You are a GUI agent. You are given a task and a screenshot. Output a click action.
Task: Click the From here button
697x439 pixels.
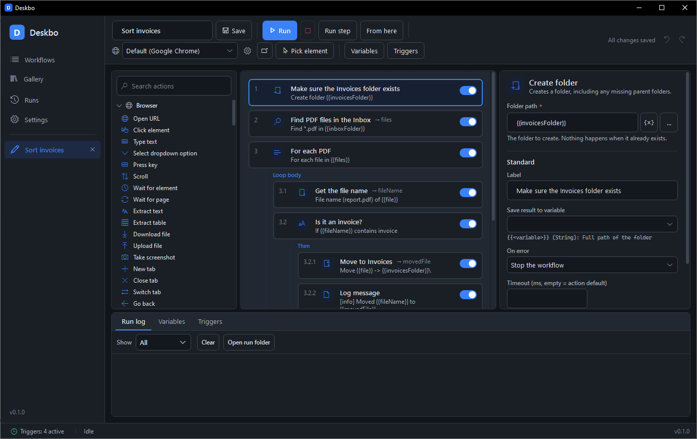click(381, 31)
